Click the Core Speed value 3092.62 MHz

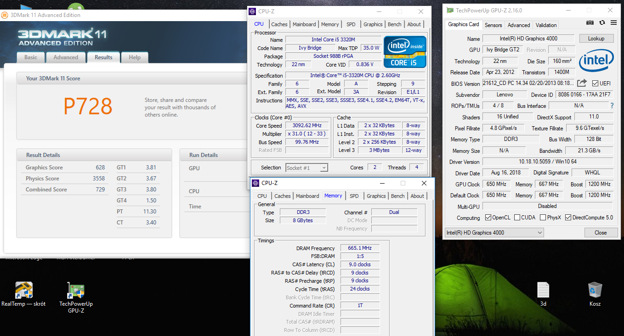coord(307,125)
